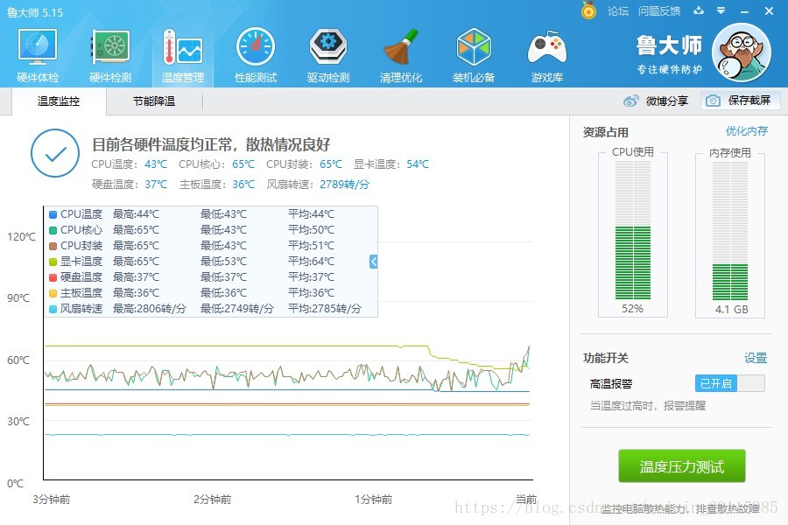
Task: Click 平均:64℃ in 显卡温度 row
Action: tap(311, 262)
